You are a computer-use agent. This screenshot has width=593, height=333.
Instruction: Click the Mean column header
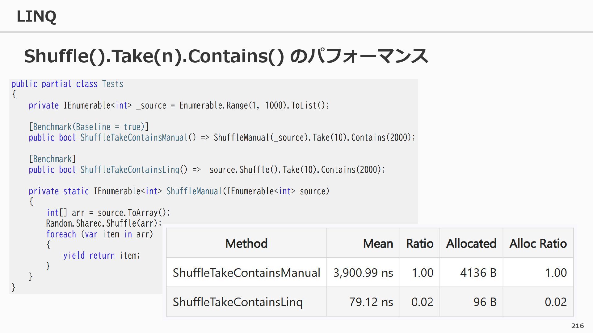pos(378,244)
